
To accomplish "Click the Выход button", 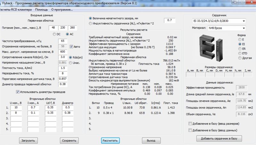I will 151,141.
